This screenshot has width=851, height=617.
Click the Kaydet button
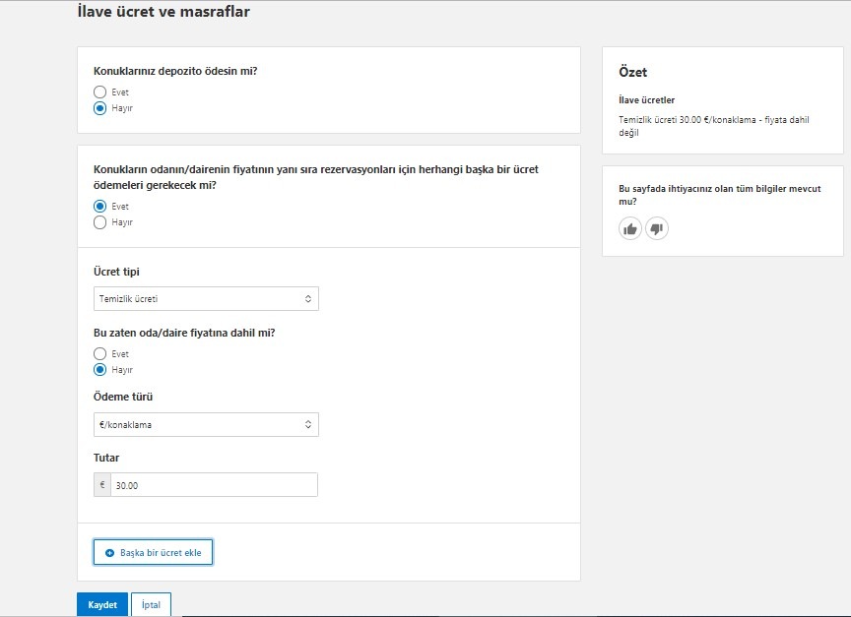[x=102, y=604]
